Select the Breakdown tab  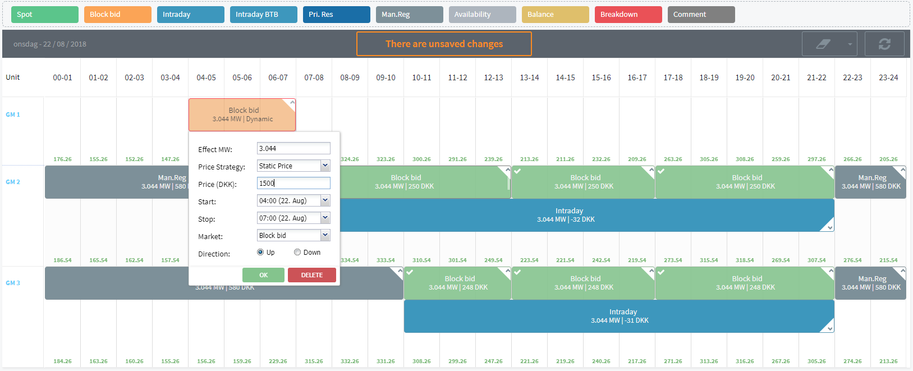(628, 15)
